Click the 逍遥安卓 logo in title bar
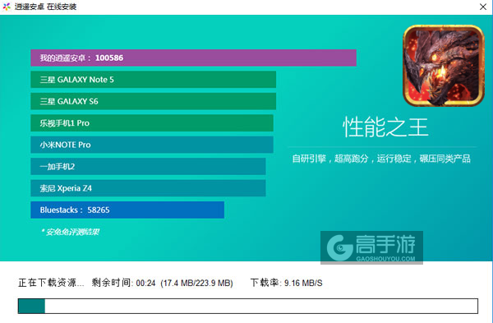Image resolution: width=493 pixels, height=323 pixels. coord(7,7)
